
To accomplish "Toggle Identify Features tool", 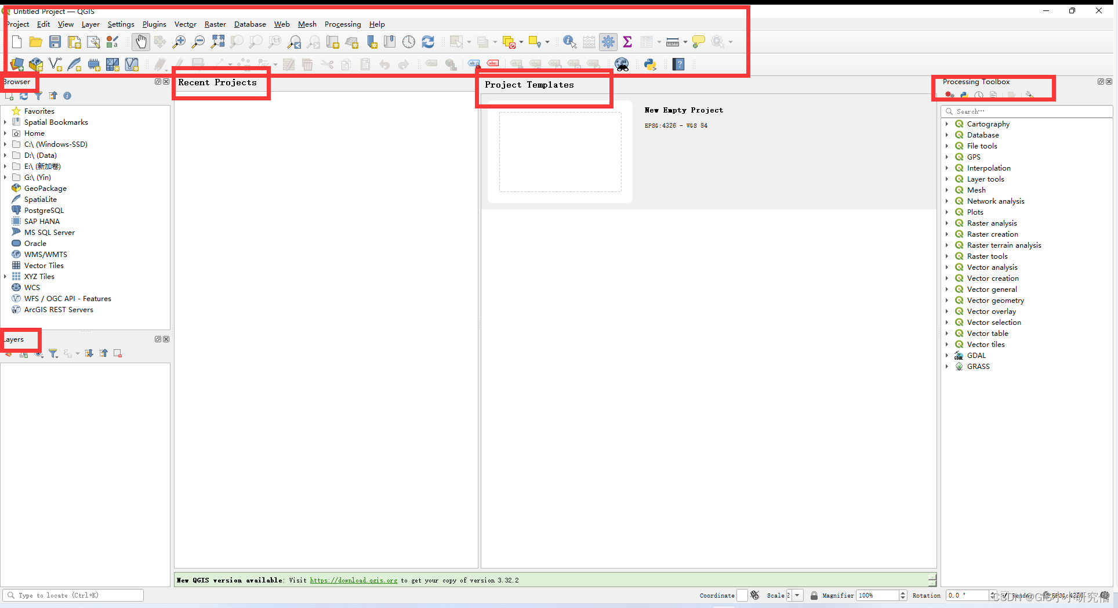I will (569, 42).
